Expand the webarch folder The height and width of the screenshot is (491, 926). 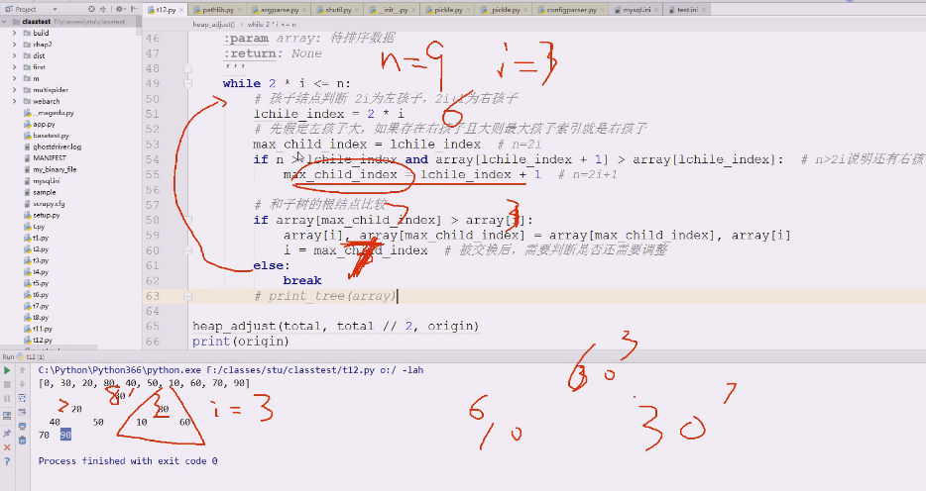click(x=14, y=101)
